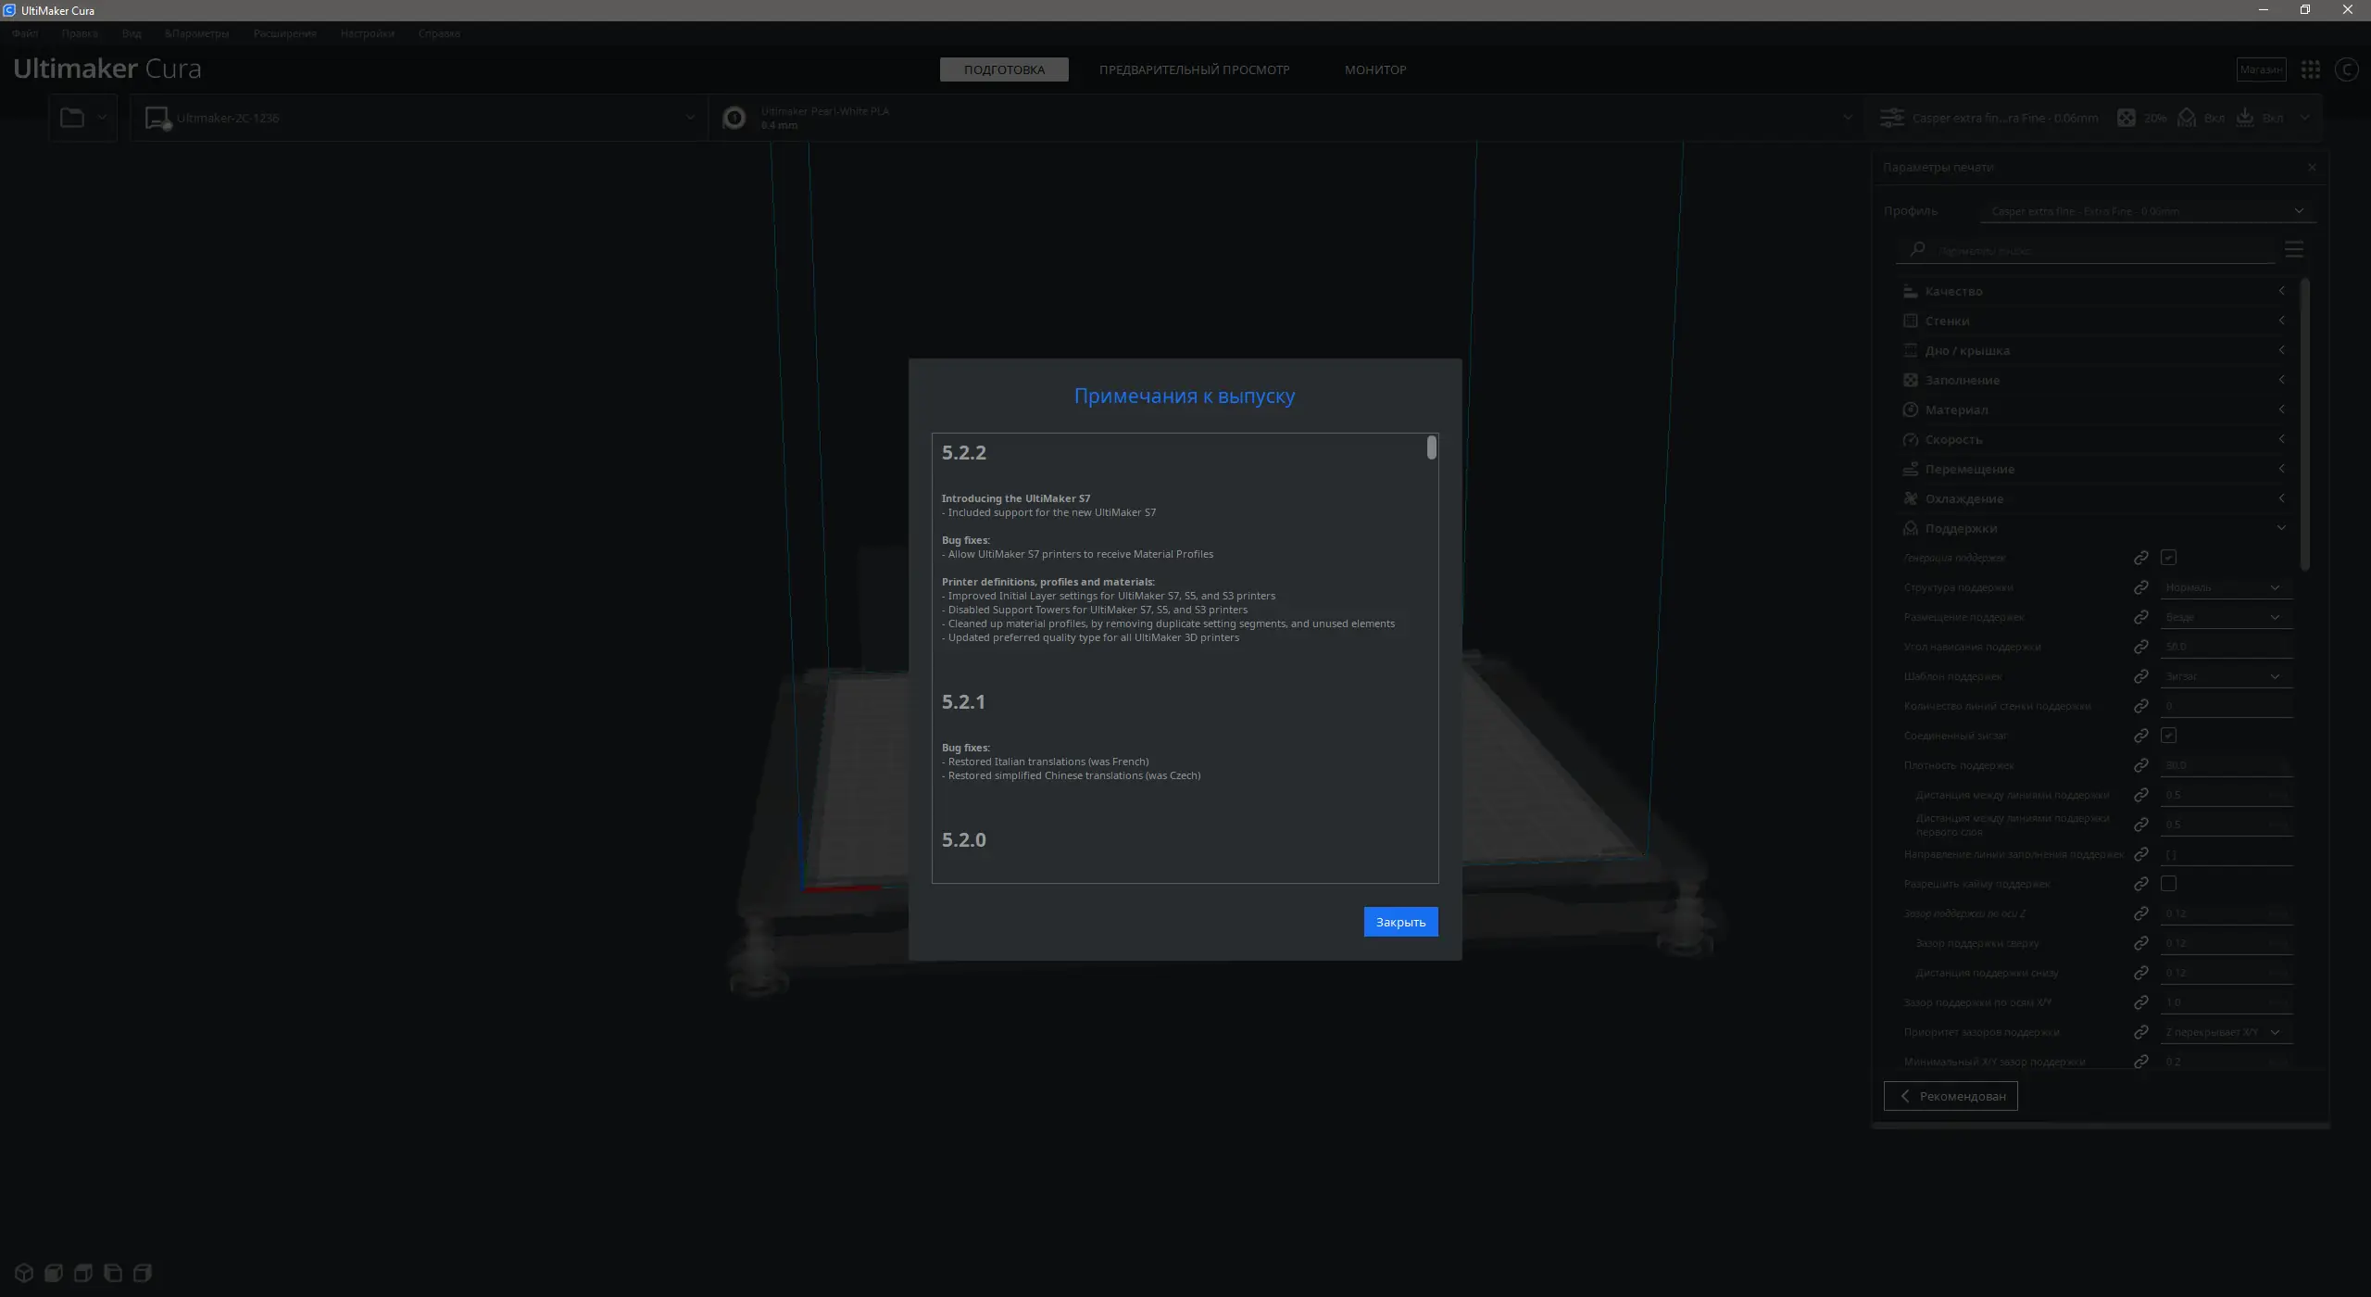
Task: Toggle the Соединенный зигзаг checkbox
Action: tap(2168, 736)
